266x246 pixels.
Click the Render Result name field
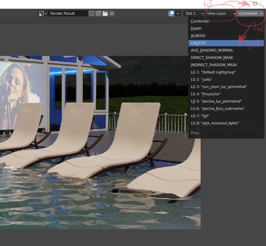(x=68, y=13)
